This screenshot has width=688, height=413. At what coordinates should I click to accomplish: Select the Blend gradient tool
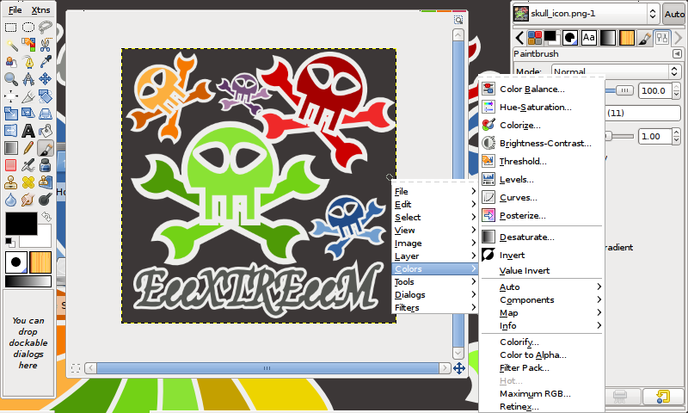coord(10,148)
